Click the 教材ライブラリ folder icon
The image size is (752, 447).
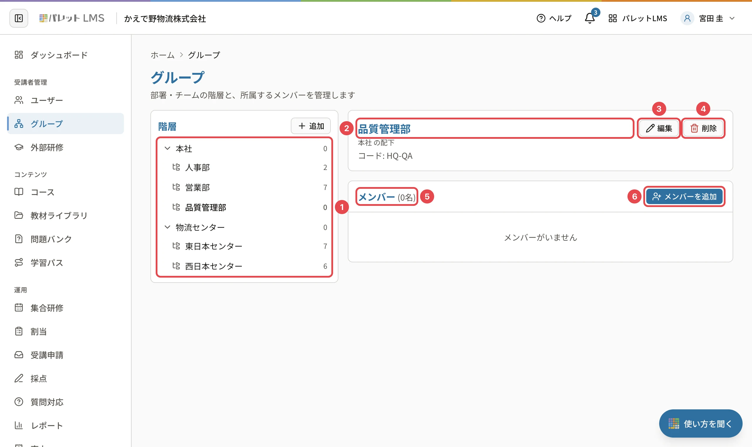(19, 215)
